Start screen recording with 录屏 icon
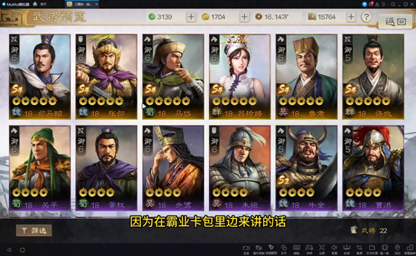The width and height of the screenshot is (416, 256). click(x=246, y=249)
